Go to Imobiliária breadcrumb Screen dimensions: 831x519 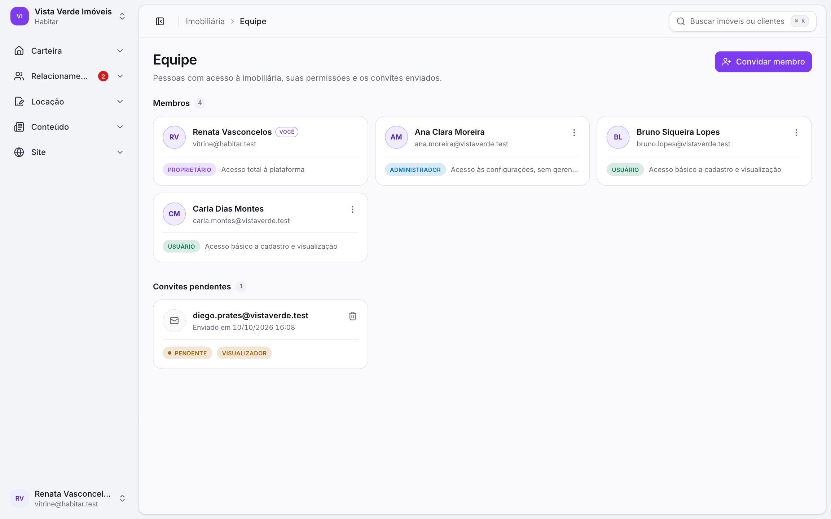[x=205, y=21]
